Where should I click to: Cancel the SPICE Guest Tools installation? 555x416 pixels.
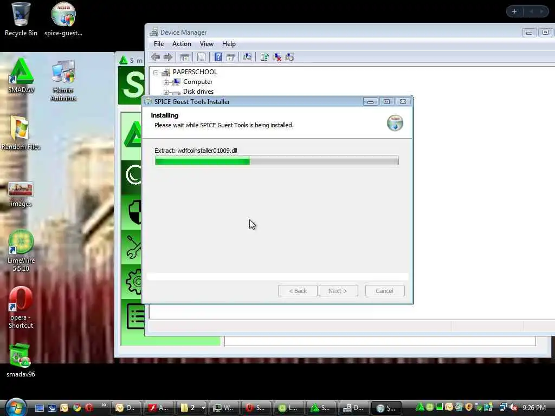pos(385,291)
